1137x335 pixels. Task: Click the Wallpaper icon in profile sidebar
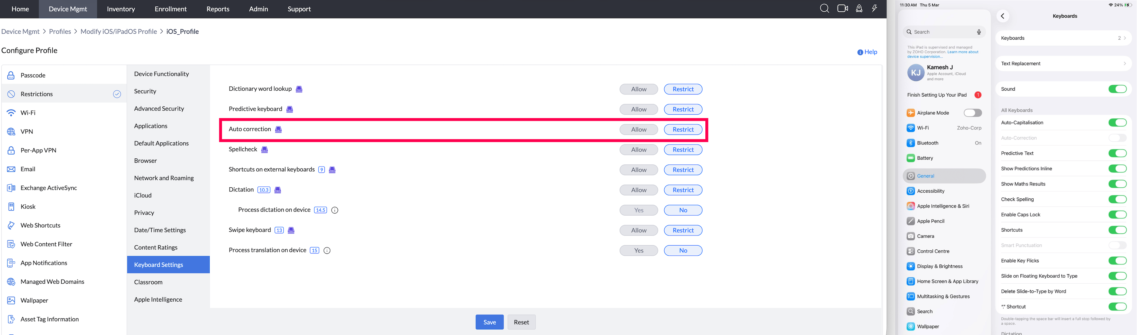(x=11, y=300)
